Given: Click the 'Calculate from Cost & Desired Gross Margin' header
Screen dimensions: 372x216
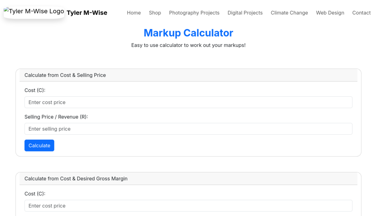Looking at the screenshot, I should [x=76, y=179].
